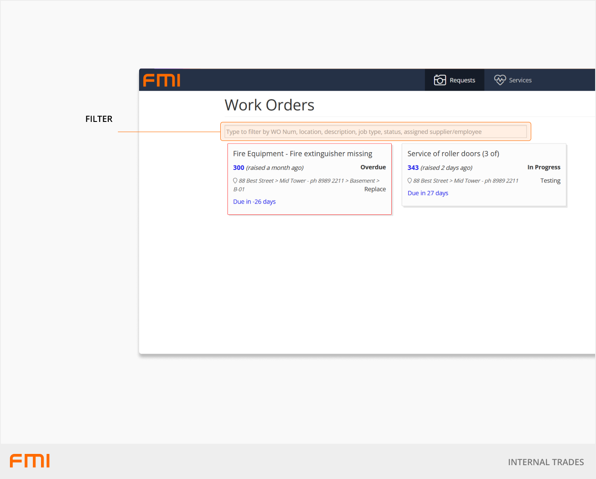This screenshot has height=479, width=596.
Task: Click the Requests camera icon
Action: pos(440,80)
